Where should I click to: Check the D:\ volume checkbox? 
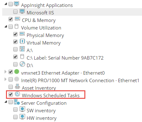coord(15,64)
